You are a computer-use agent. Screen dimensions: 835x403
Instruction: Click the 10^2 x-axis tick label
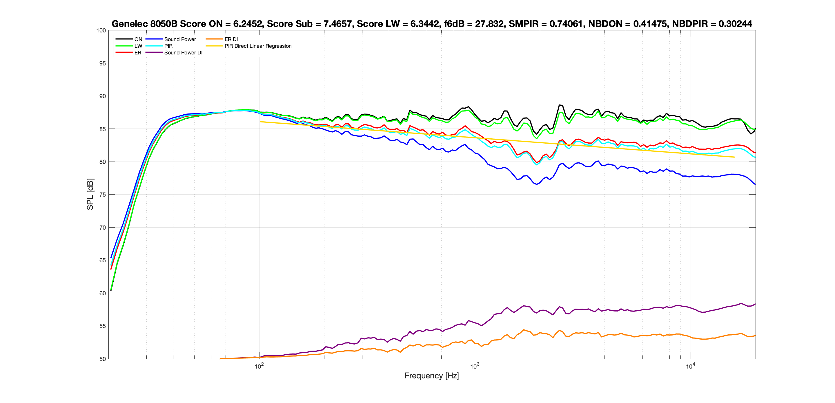[x=259, y=366]
